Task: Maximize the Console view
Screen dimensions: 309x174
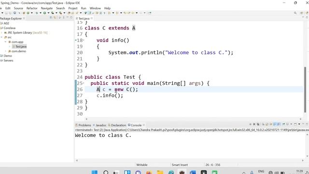Action: [x=307, y=124]
